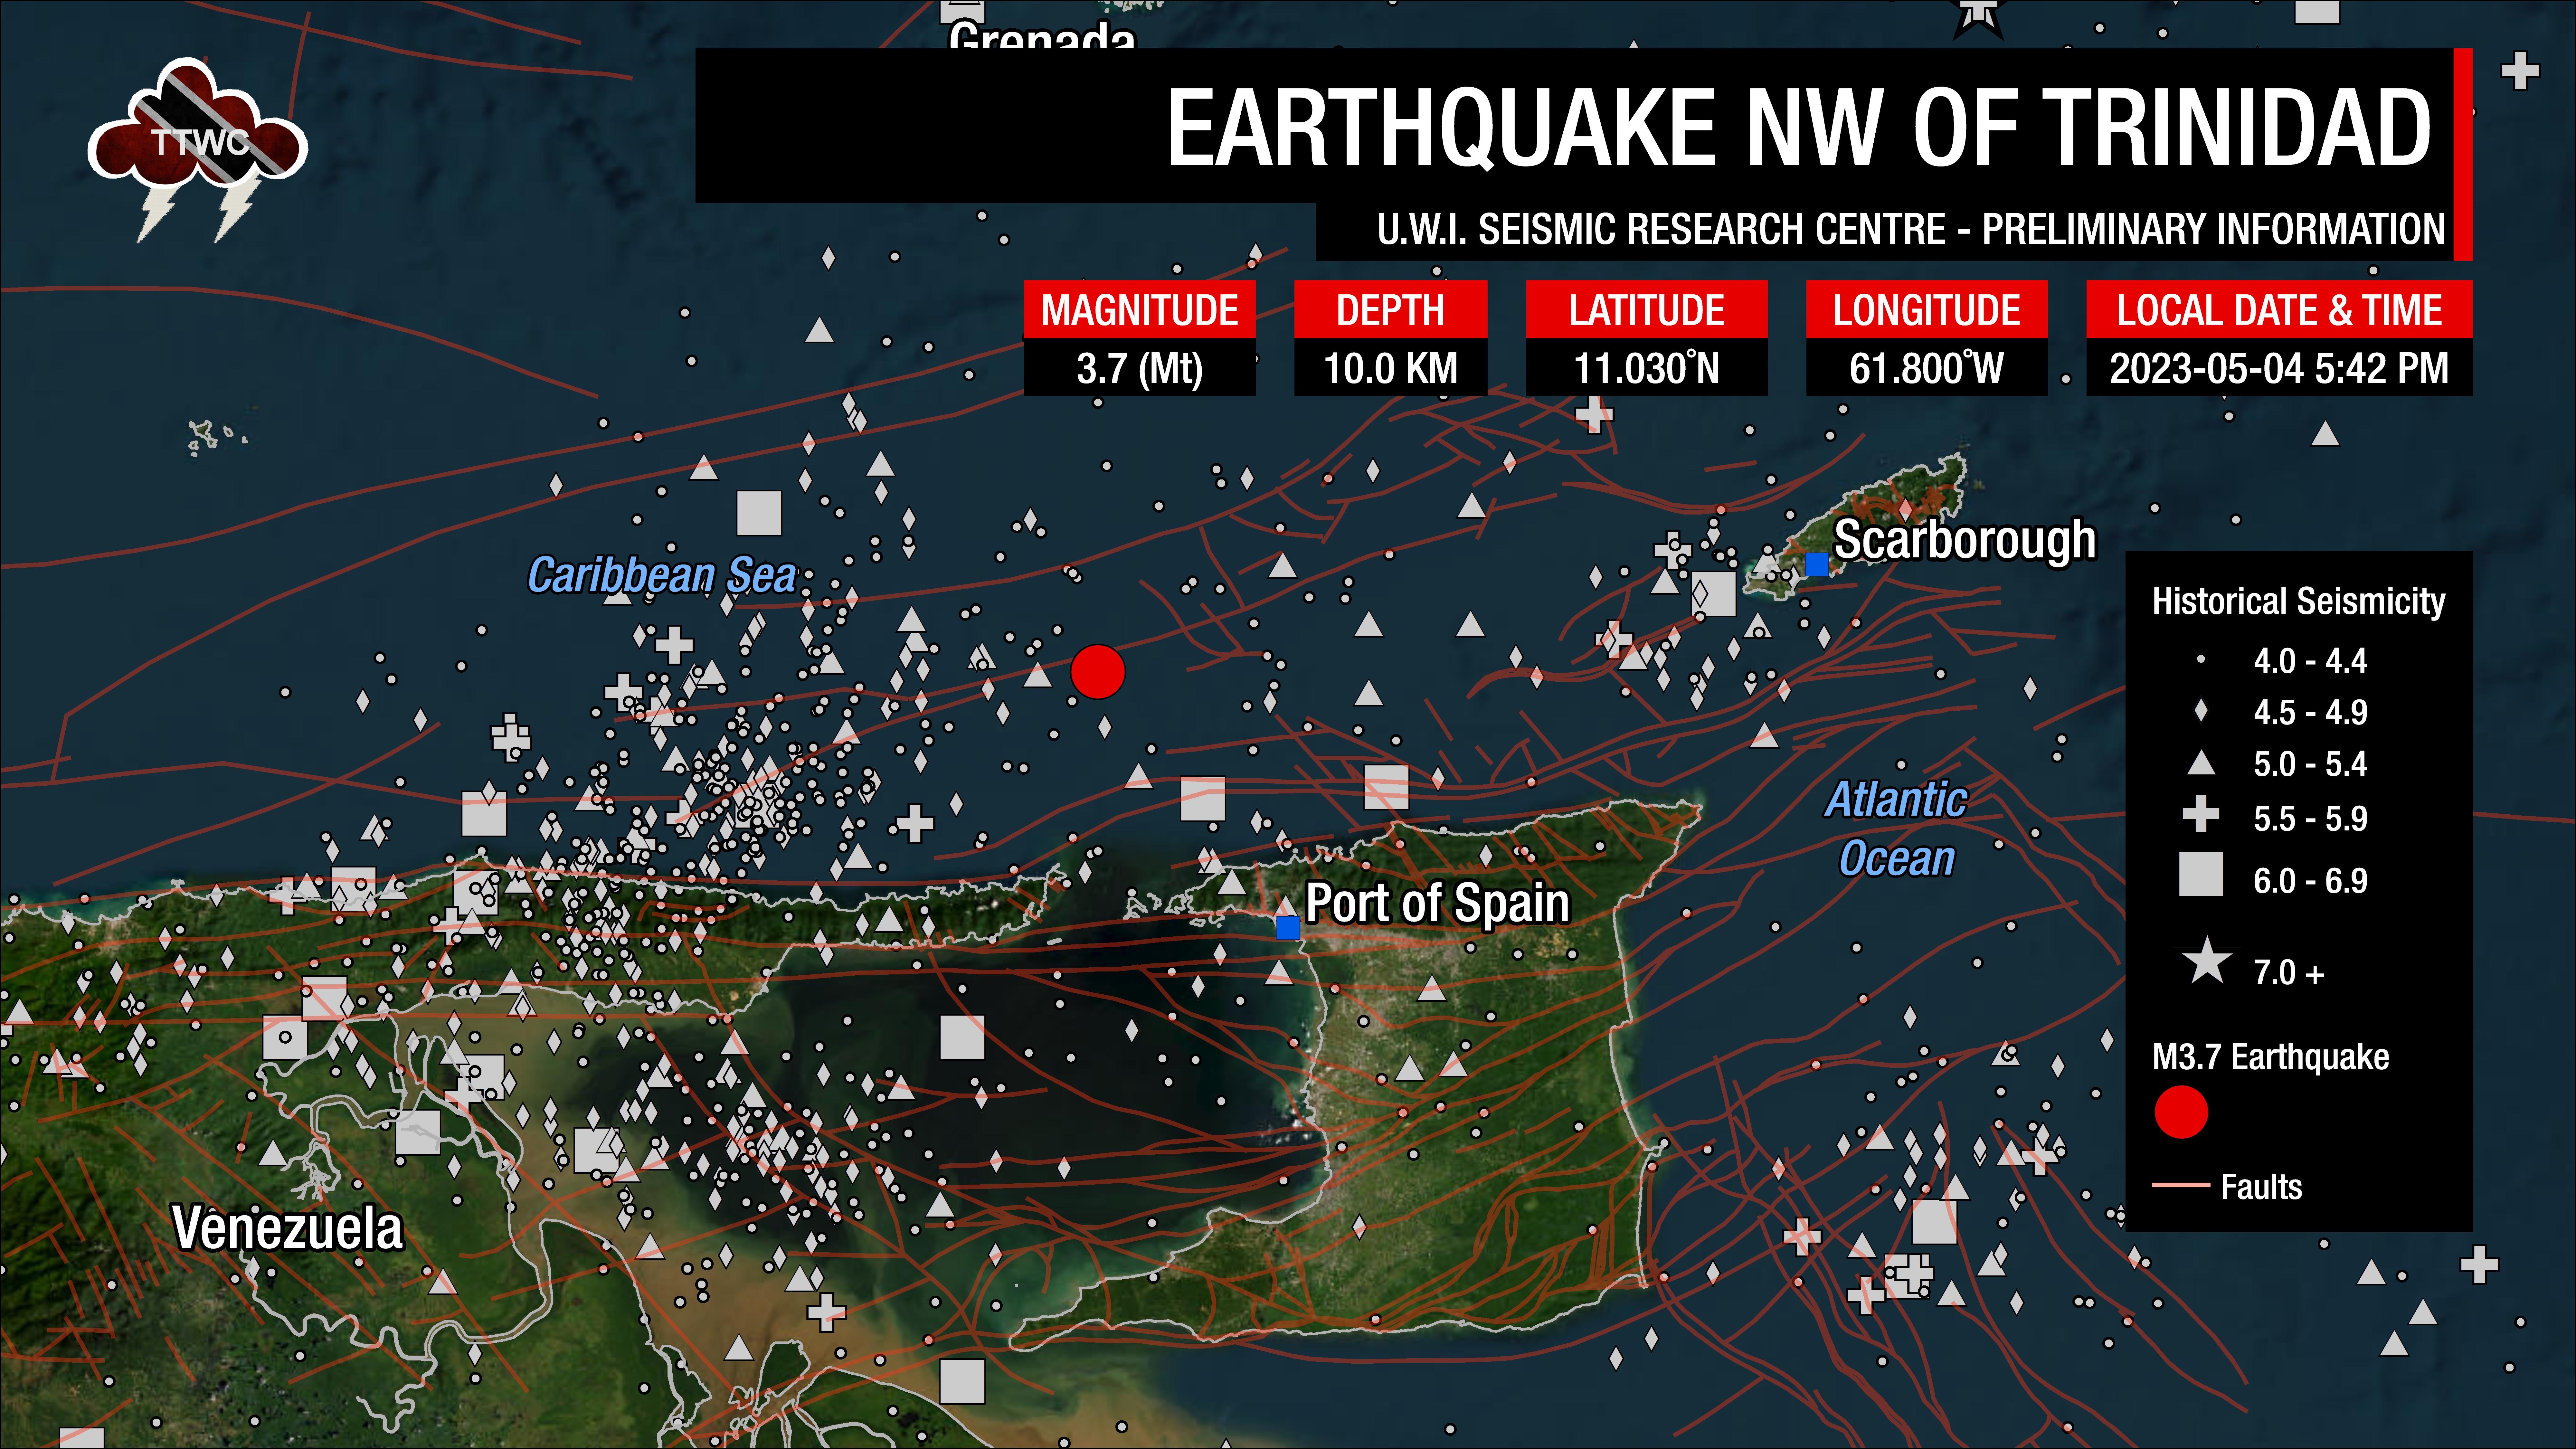Click the blue Scarborough city marker

pyautogui.click(x=1817, y=565)
